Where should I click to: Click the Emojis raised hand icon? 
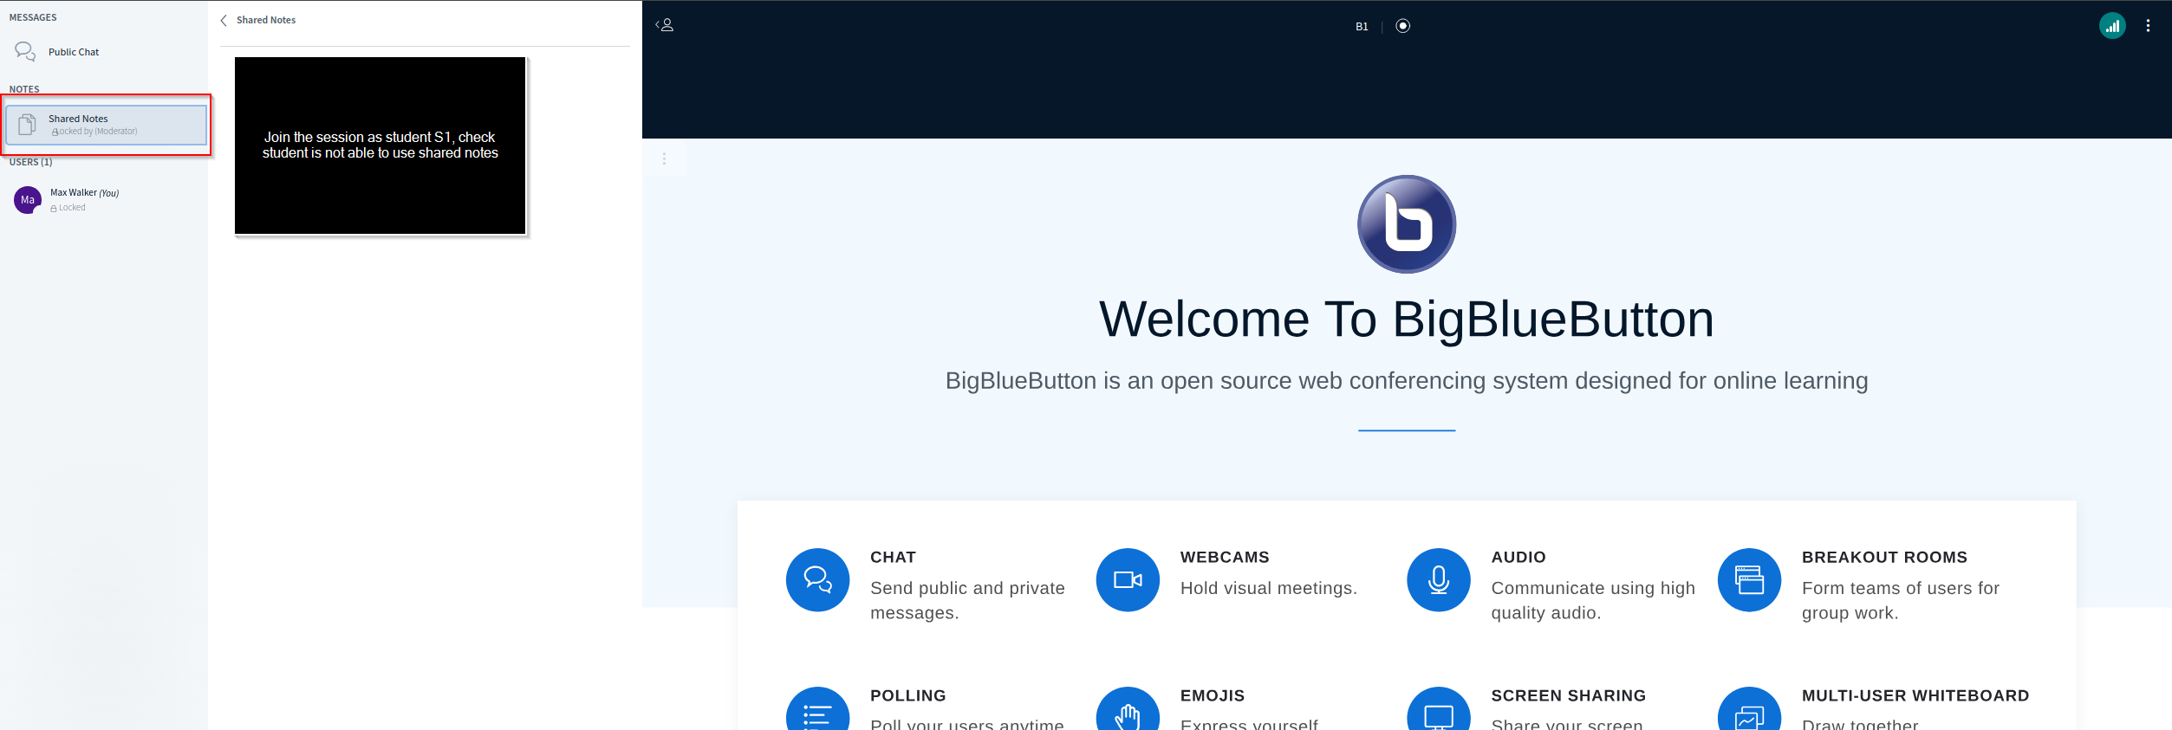coord(1128,709)
